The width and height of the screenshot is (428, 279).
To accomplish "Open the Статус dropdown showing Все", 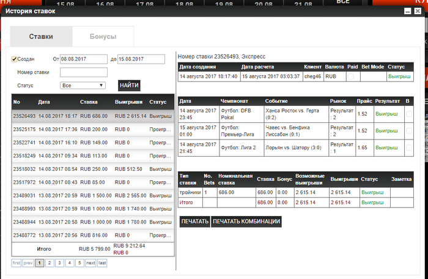I will [83, 85].
